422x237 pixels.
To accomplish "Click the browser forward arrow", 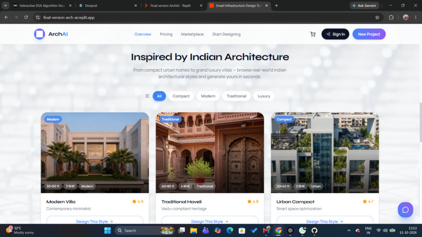I will point(16,17).
